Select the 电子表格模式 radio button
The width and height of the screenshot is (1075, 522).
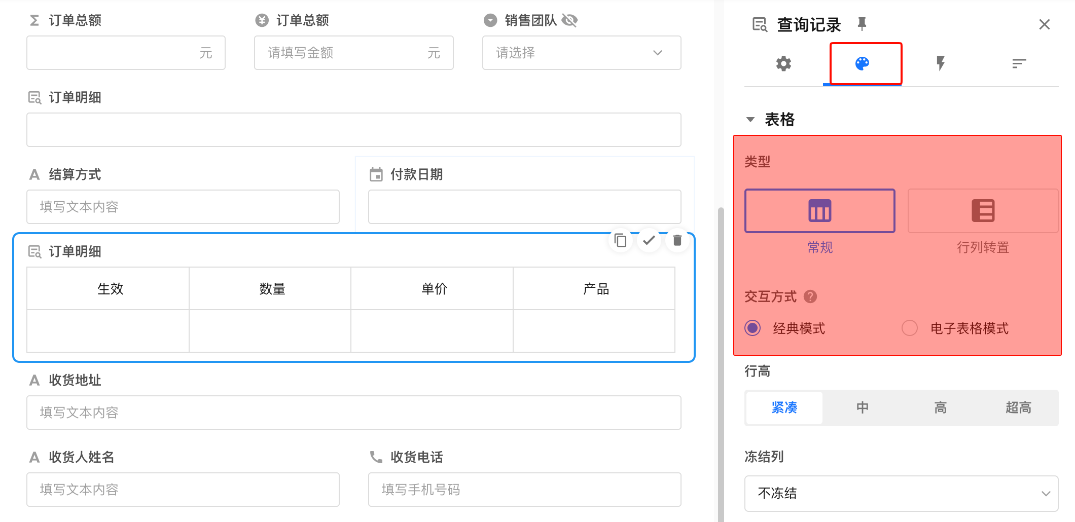(910, 328)
